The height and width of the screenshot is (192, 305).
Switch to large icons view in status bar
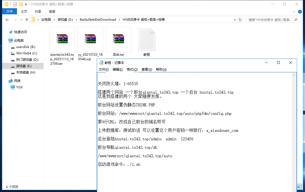coord(299,187)
